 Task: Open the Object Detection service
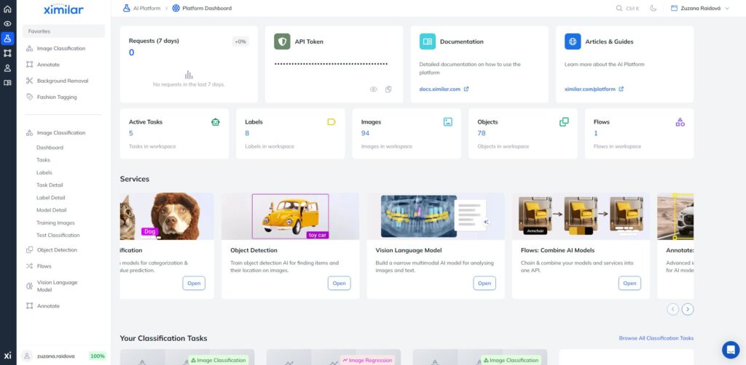339,284
